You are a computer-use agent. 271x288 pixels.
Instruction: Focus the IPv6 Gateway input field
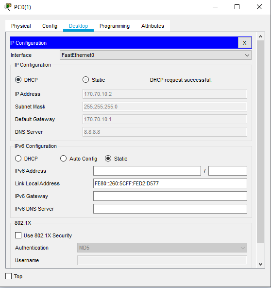(170, 196)
